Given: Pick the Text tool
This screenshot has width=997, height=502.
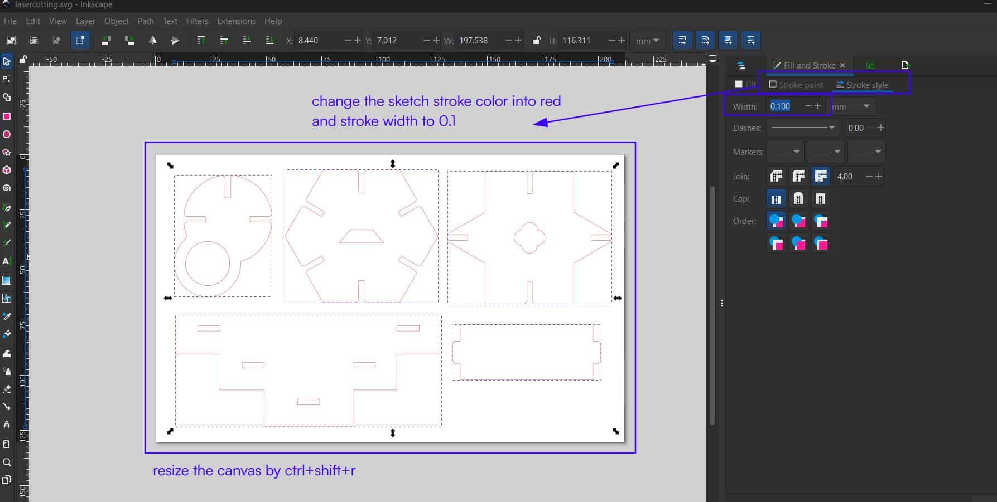Looking at the screenshot, I should coord(7,261).
